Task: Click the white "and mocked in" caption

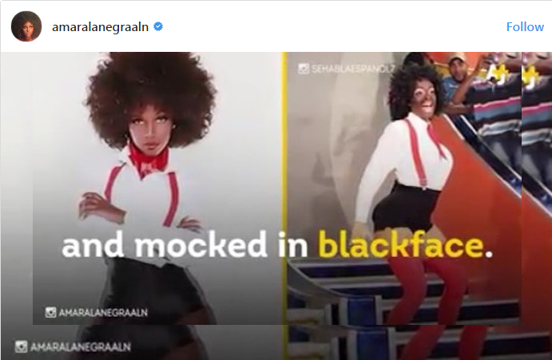Action: (x=185, y=244)
